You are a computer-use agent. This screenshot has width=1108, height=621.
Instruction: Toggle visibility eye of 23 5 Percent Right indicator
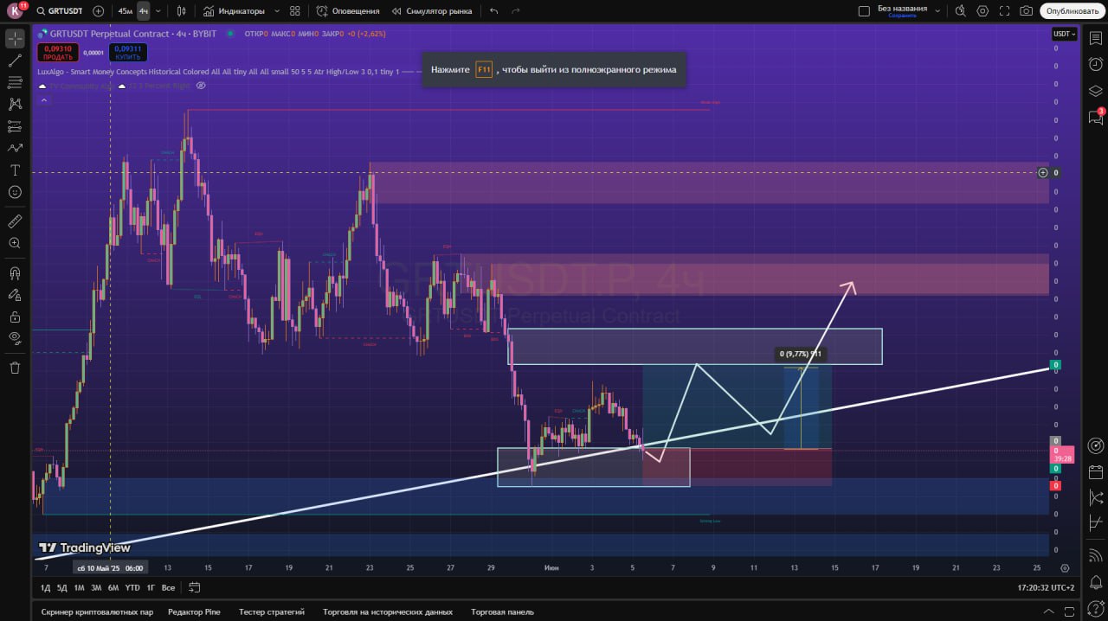pyautogui.click(x=201, y=86)
